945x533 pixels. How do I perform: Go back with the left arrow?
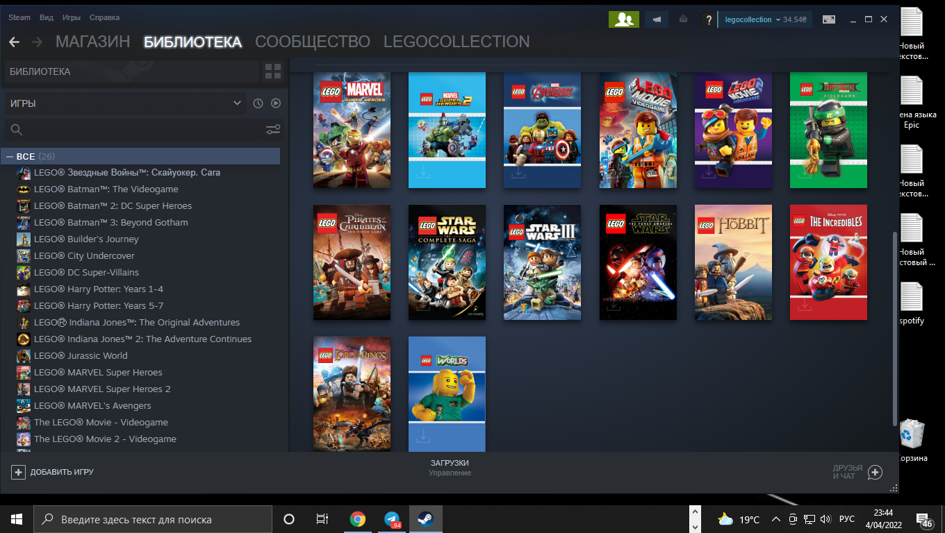(x=14, y=42)
